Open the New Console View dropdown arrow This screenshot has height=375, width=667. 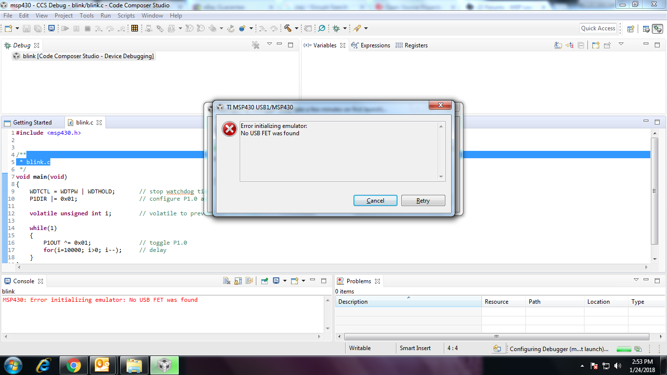coord(303,281)
